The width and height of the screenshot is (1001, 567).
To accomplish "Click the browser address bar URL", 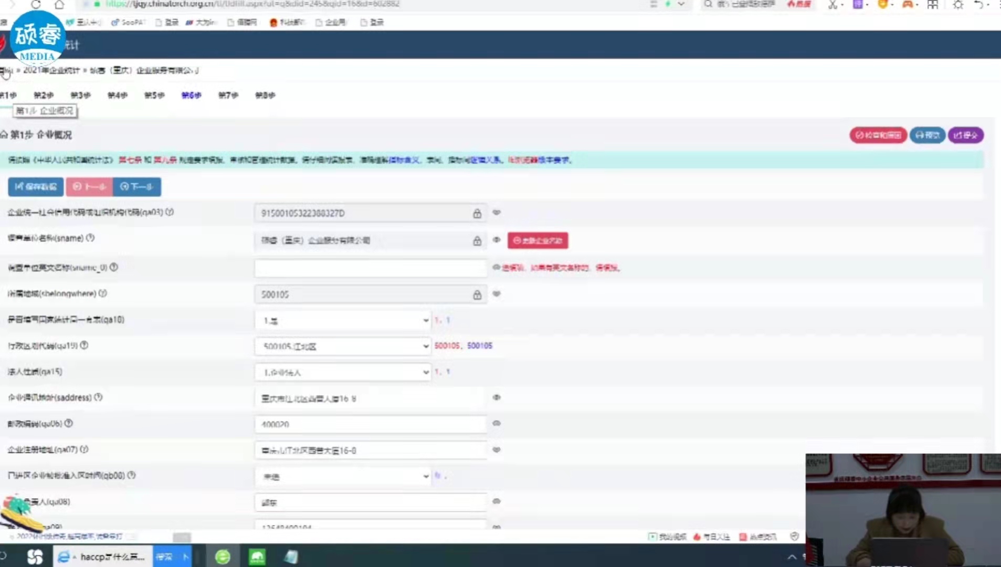I will (x=252, y=4).
